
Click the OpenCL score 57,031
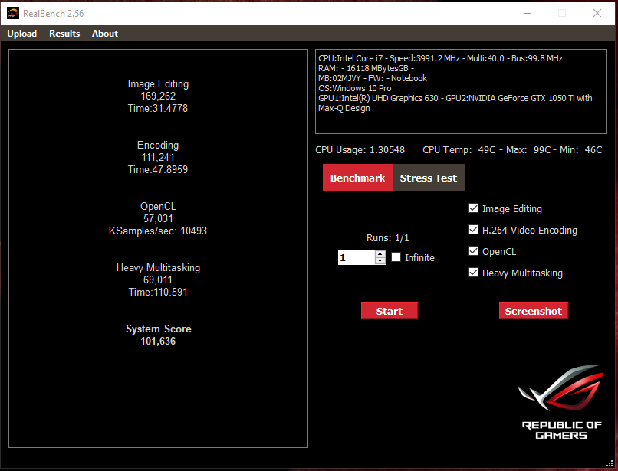158,218
